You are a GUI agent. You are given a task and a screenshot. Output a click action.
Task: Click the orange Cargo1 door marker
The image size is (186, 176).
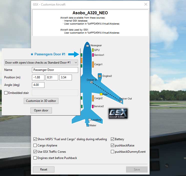[x=93, y=64]
